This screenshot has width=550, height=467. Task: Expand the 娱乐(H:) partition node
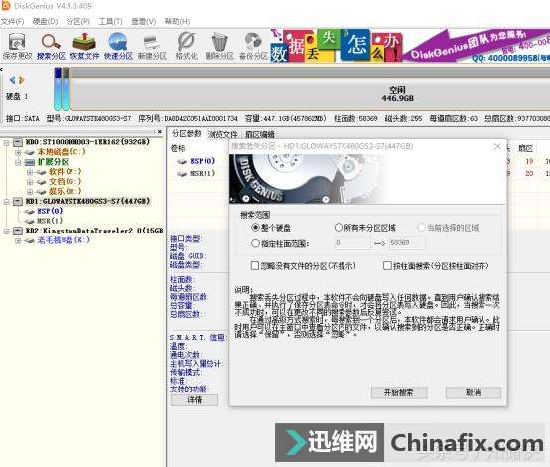[30, 192]
